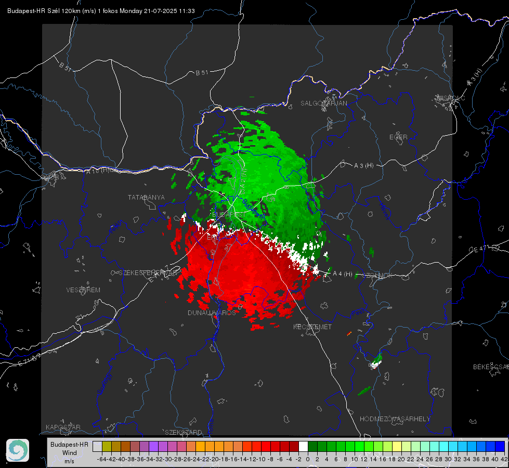
Task: Click the A 3 (H) label near Eger
Action: [x=363, y=166]
